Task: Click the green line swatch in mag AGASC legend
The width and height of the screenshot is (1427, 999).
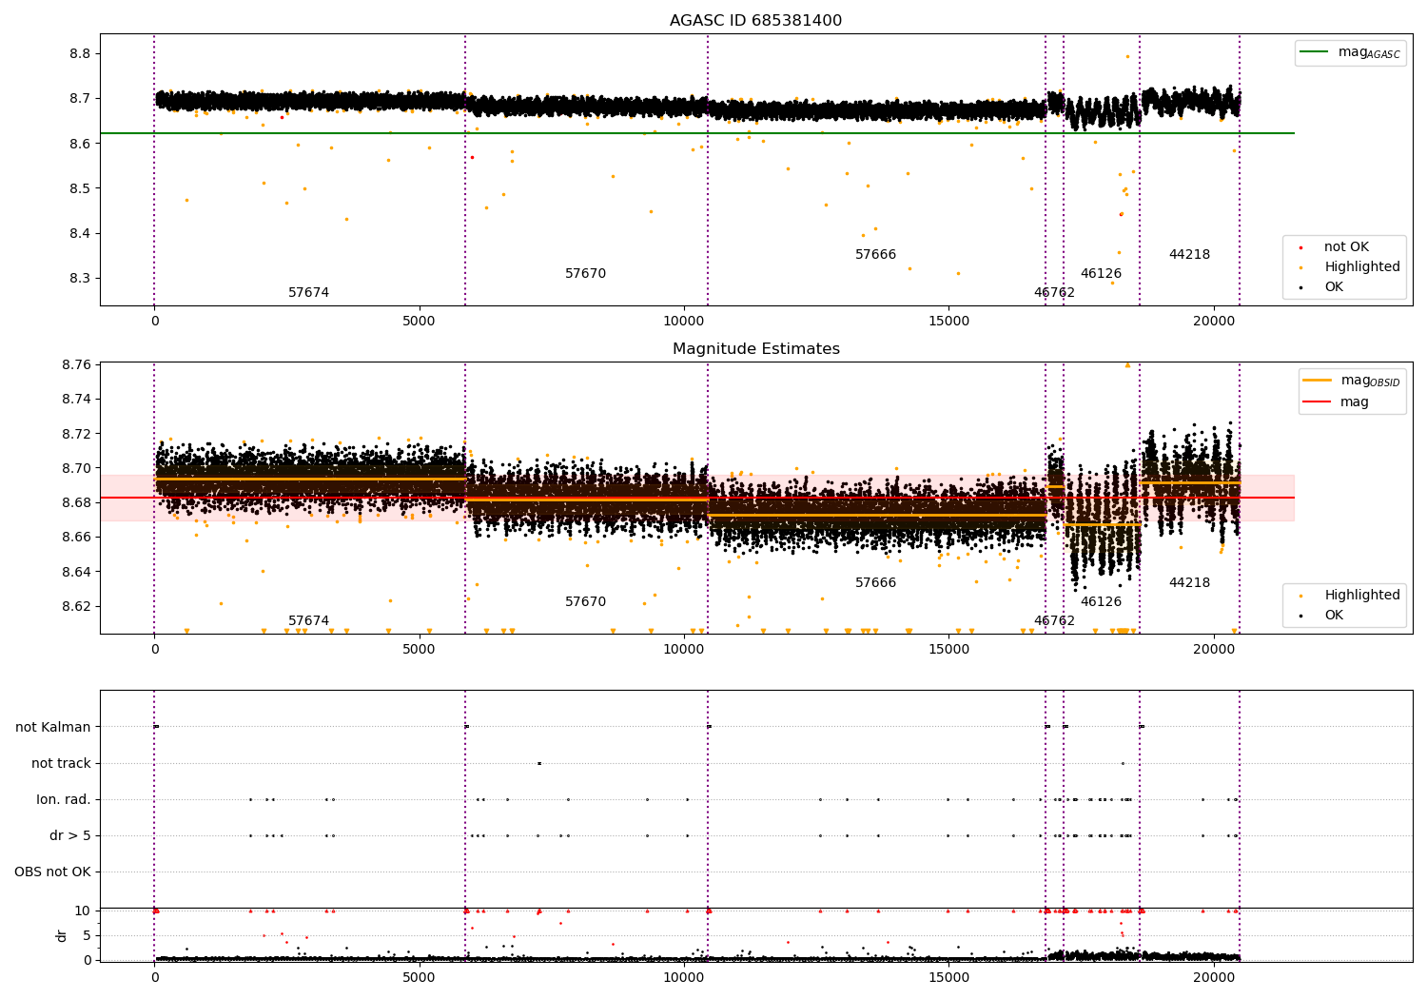Action: (x=1315, y=52)
